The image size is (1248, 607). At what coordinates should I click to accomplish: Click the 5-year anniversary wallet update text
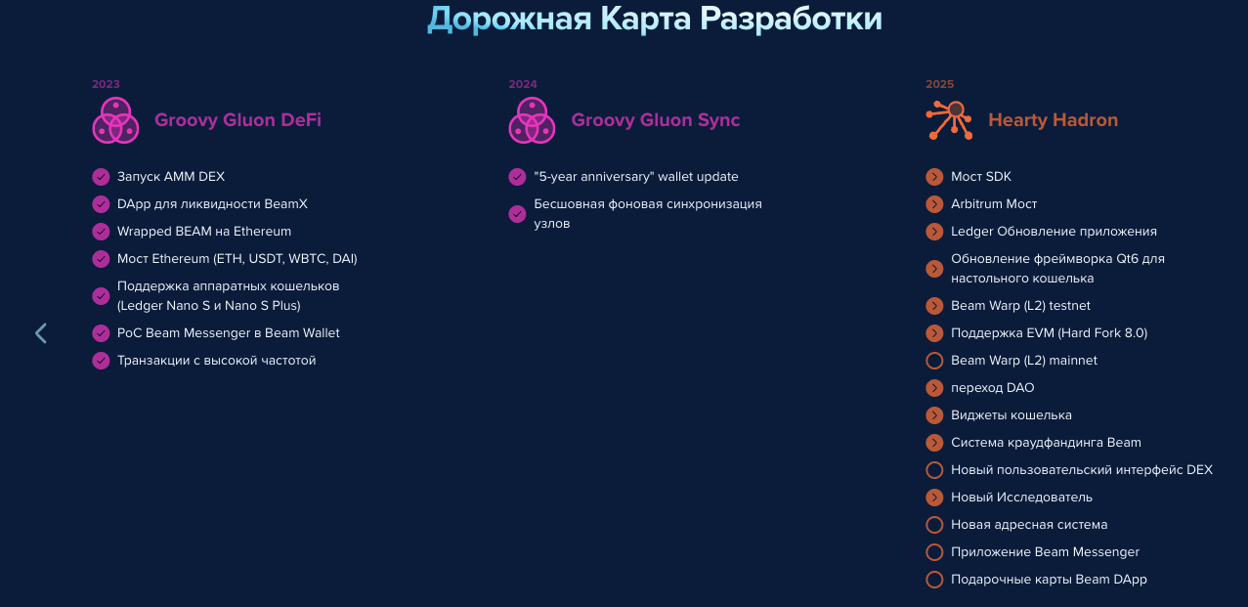tap(636, 177)
